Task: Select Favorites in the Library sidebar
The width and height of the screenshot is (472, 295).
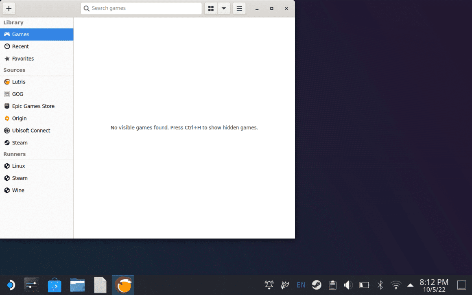Action: coord(22,59)
